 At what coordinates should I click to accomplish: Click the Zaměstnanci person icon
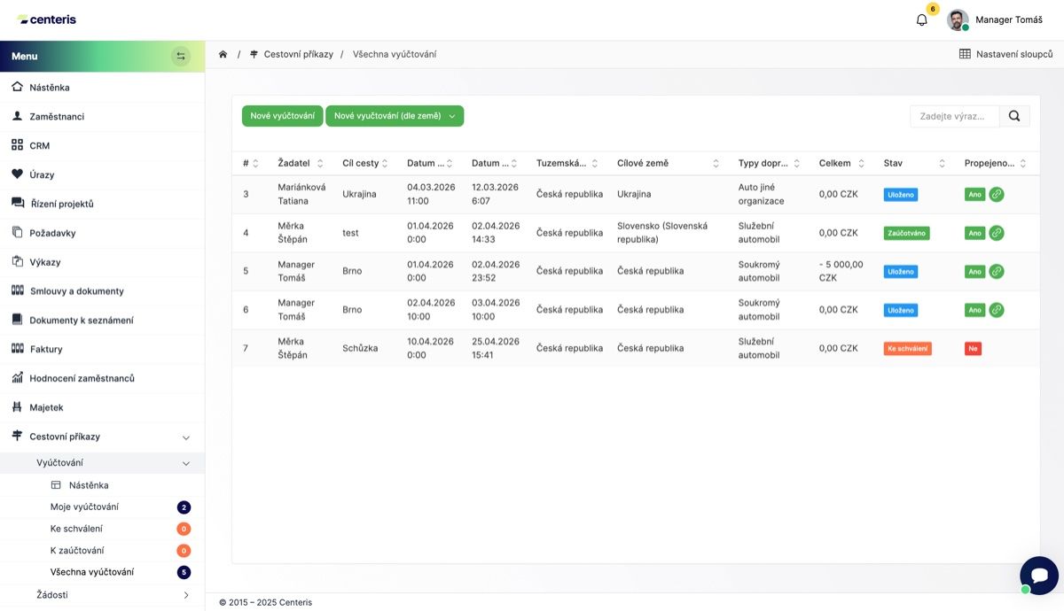point(17,116)
